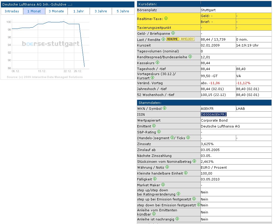Show info for Kleinste handelbare Einheit

186,173
